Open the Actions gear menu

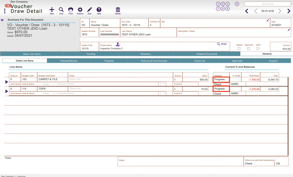coord(80,10)
